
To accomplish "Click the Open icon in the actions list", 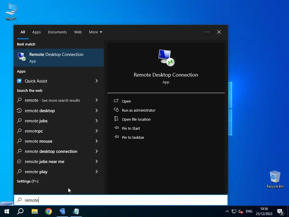I will (116, 101).
